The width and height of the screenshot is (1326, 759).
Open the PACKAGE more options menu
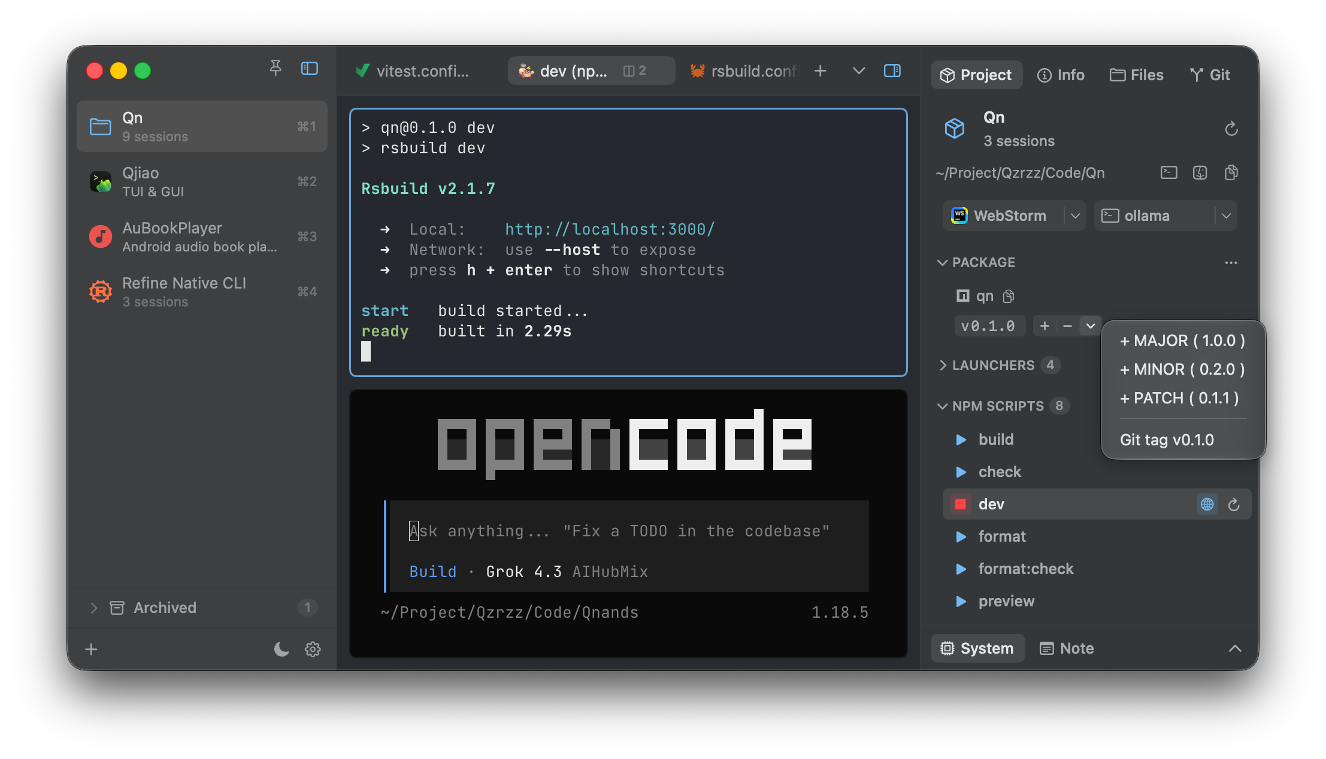pos(1231,262)
